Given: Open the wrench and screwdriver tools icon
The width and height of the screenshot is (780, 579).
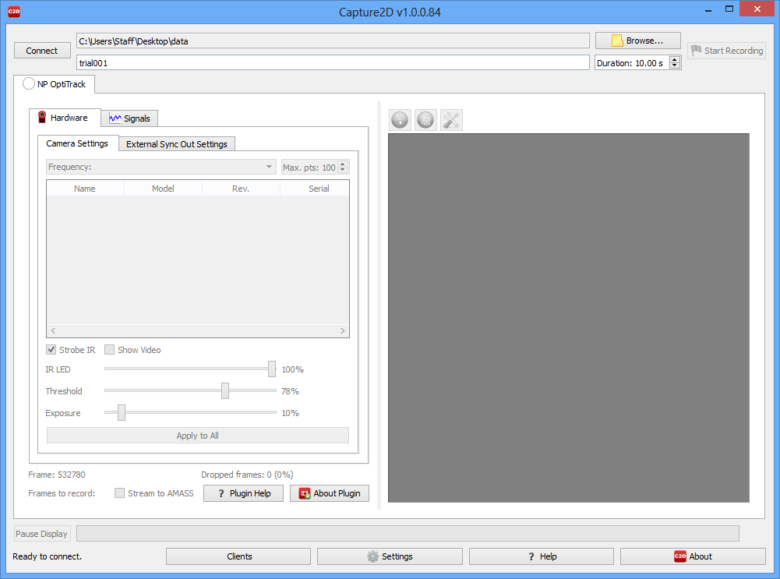Looking at the screenshot, I should (452, 120).
